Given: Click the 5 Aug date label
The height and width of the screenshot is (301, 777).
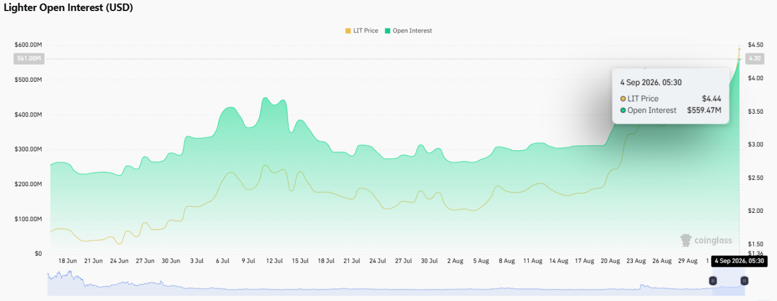Looking at the screenshot, I should 481,261.
